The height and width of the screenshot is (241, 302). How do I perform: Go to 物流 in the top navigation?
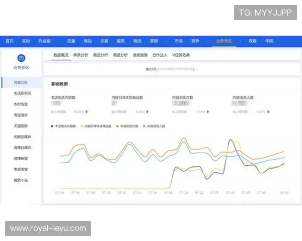click(x=137, y=41)
